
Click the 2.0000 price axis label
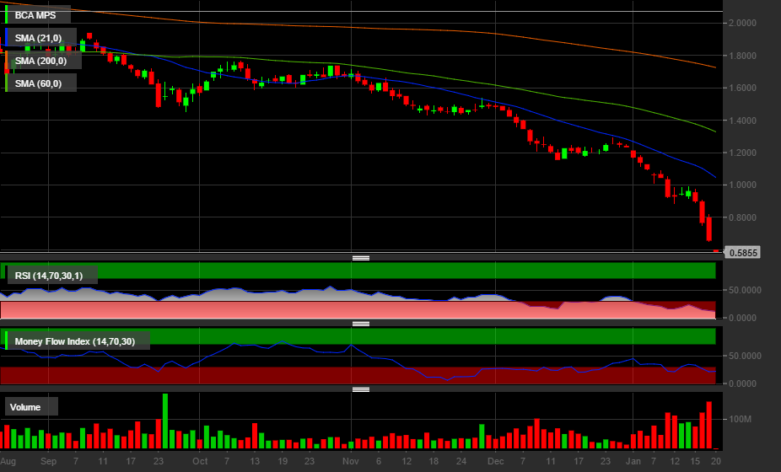click(742, 23)
